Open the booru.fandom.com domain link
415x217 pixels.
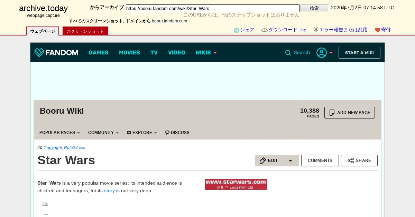[169, 21]
